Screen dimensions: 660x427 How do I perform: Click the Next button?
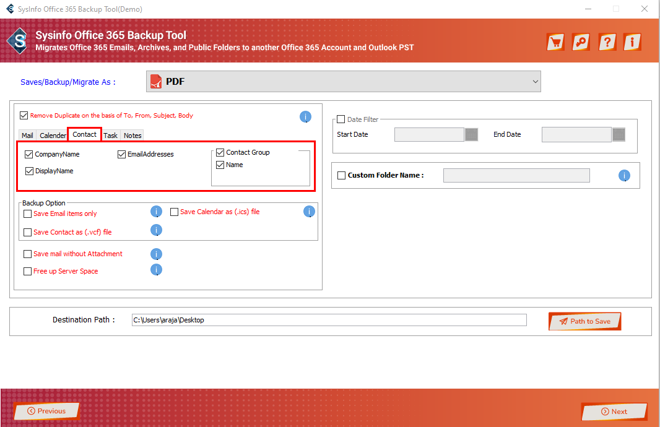(614, 412)
